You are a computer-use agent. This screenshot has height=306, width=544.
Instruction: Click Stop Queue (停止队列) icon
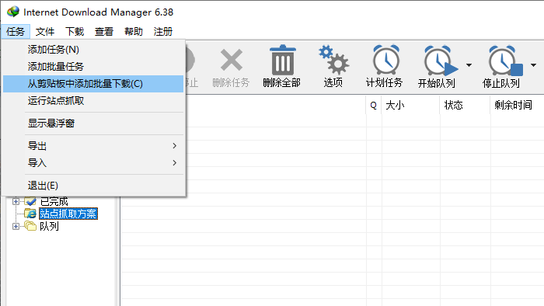pos(505,61)
